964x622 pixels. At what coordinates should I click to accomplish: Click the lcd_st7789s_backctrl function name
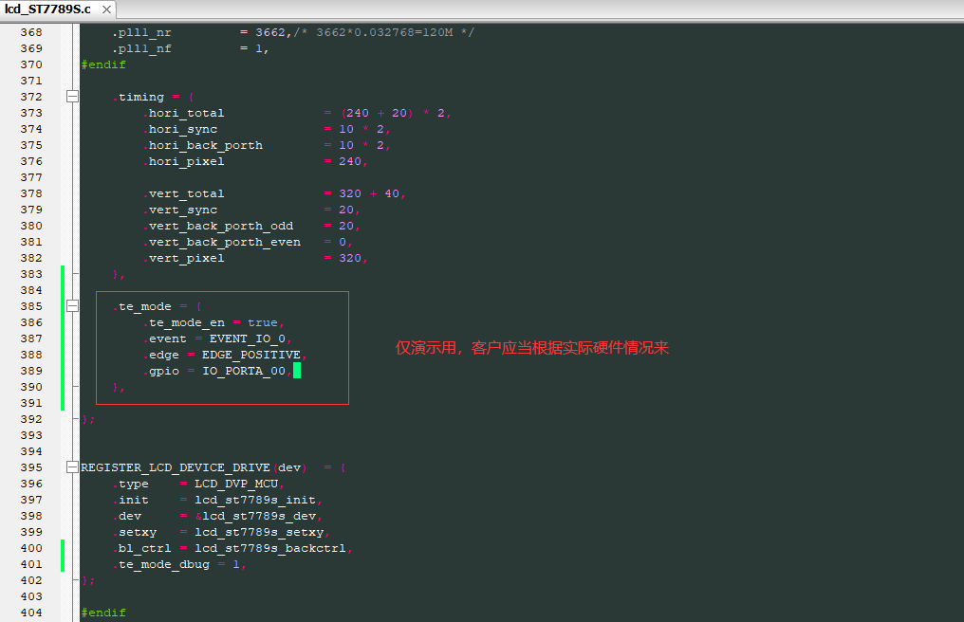(270, 548)
